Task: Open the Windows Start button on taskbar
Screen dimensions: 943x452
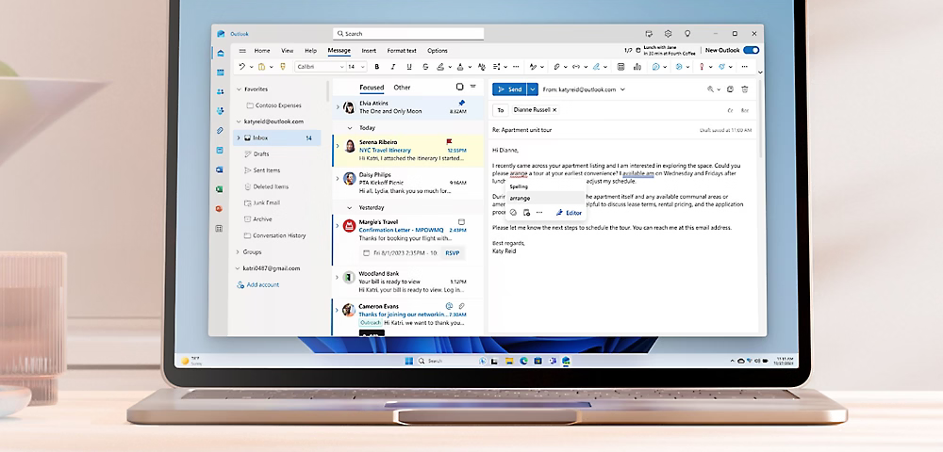Action: (409, 361)
